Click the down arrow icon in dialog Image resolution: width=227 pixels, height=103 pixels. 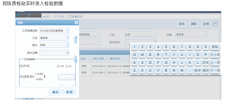tap(75, 60)
